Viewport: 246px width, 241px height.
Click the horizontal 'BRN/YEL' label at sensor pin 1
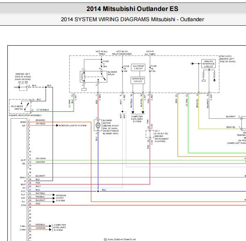231,127
